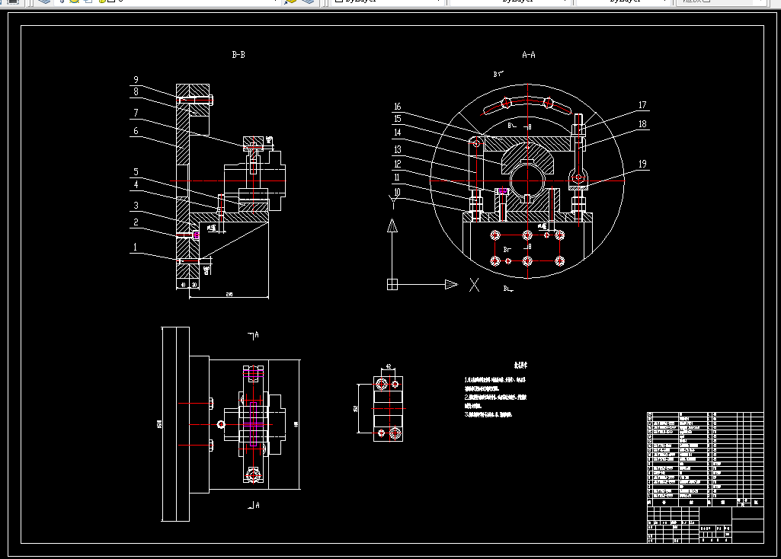Click part balloon number 6

[136, 131]
